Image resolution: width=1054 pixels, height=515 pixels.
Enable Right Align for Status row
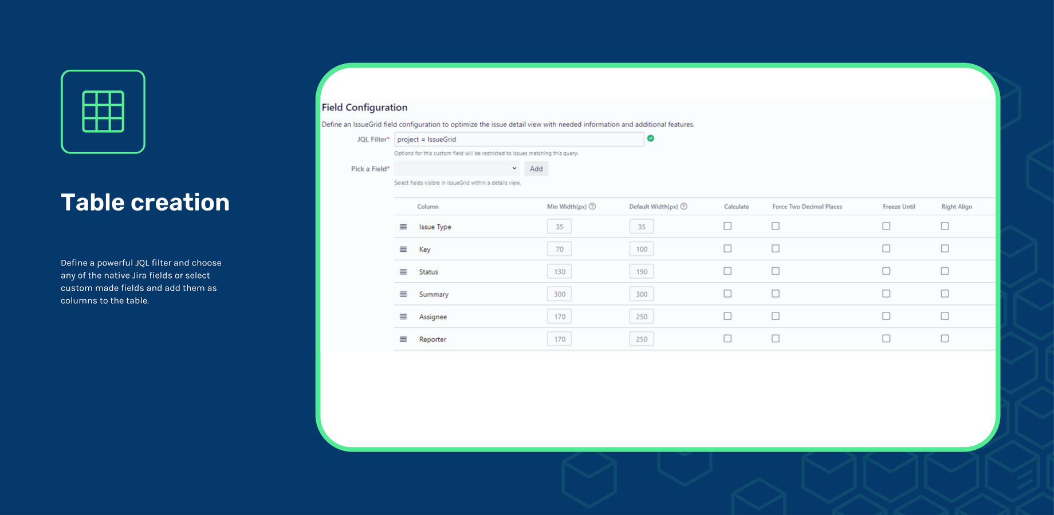click(x=945, y=271)
